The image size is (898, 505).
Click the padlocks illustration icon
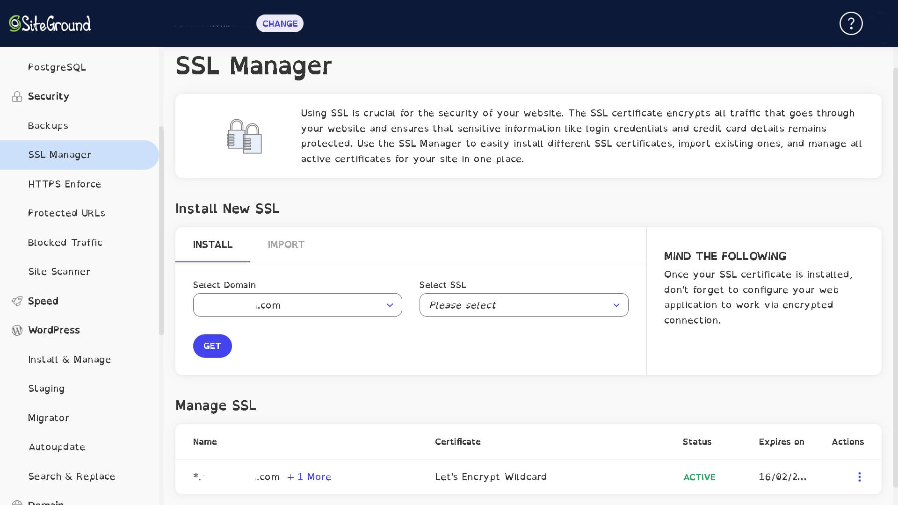[244, 136]
